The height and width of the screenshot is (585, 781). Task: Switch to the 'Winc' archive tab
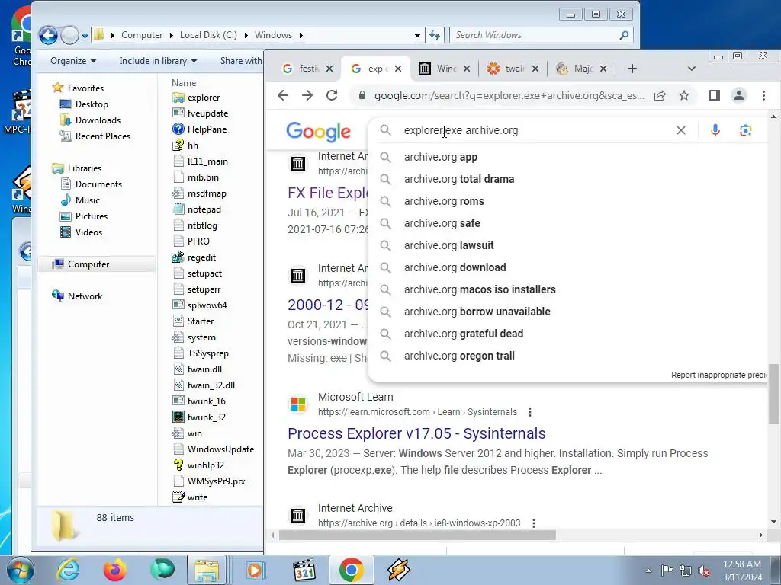(445, 69)
